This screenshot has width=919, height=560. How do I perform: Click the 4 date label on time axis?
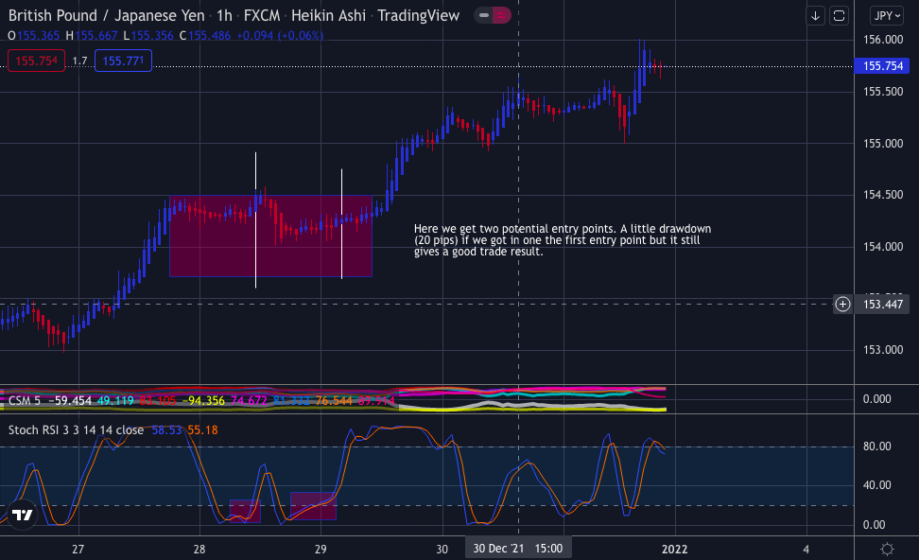click(806, 549)
